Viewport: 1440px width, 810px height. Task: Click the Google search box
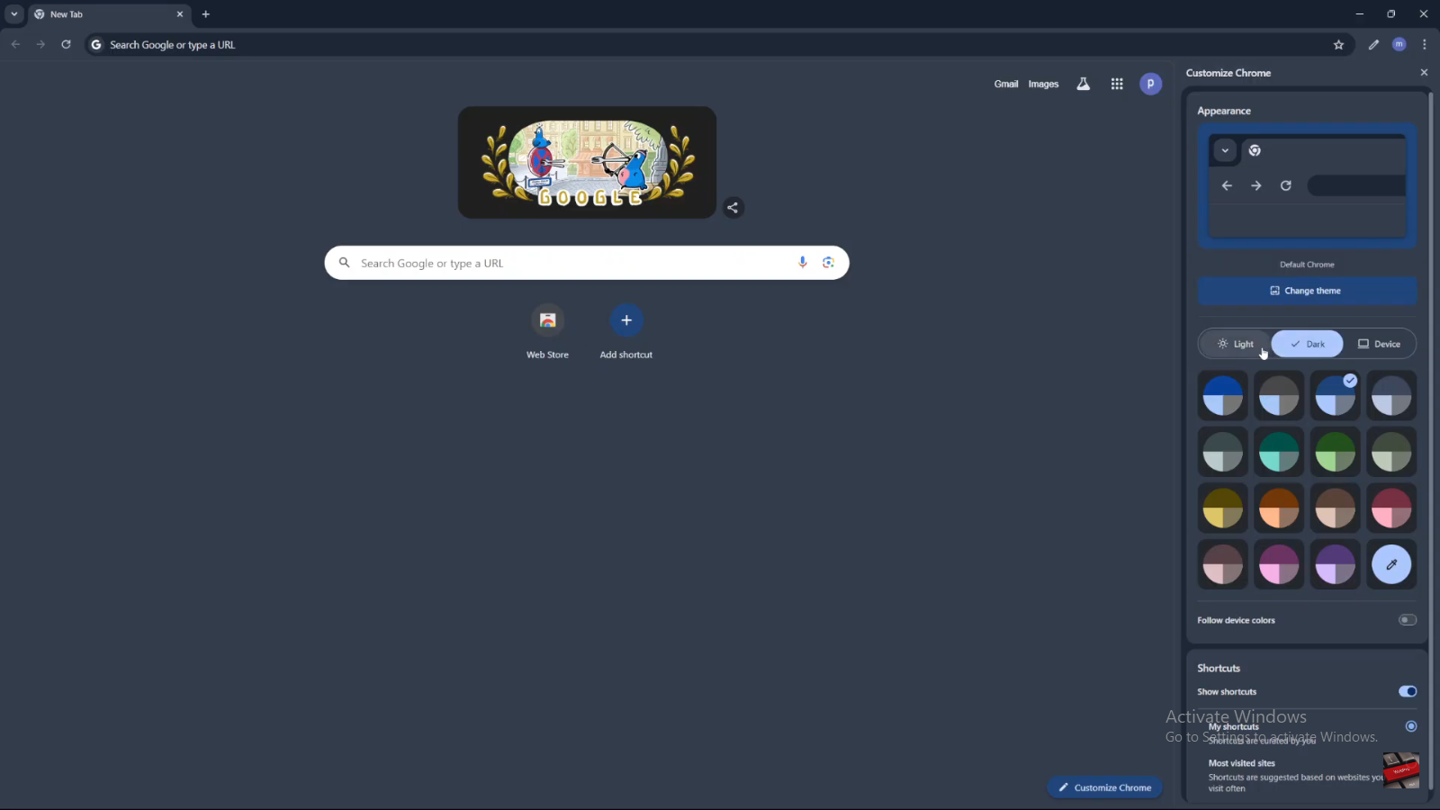coord(587,263)
